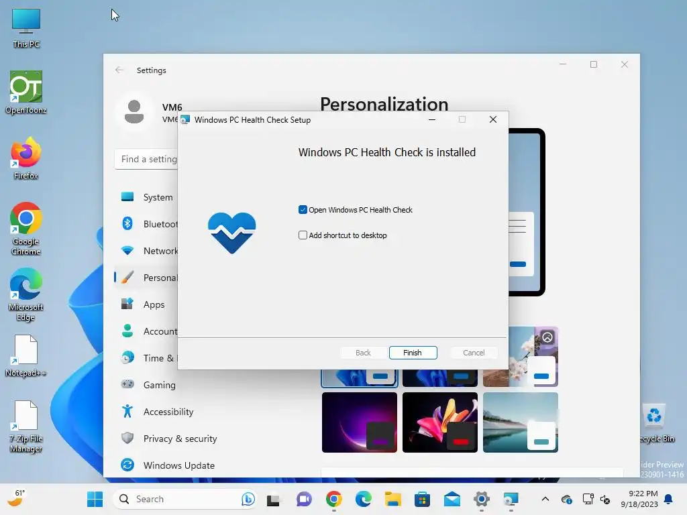Open Task View from taskbar
The height and width of the screenshot is (515, 687).
click(x=274, y=499)
